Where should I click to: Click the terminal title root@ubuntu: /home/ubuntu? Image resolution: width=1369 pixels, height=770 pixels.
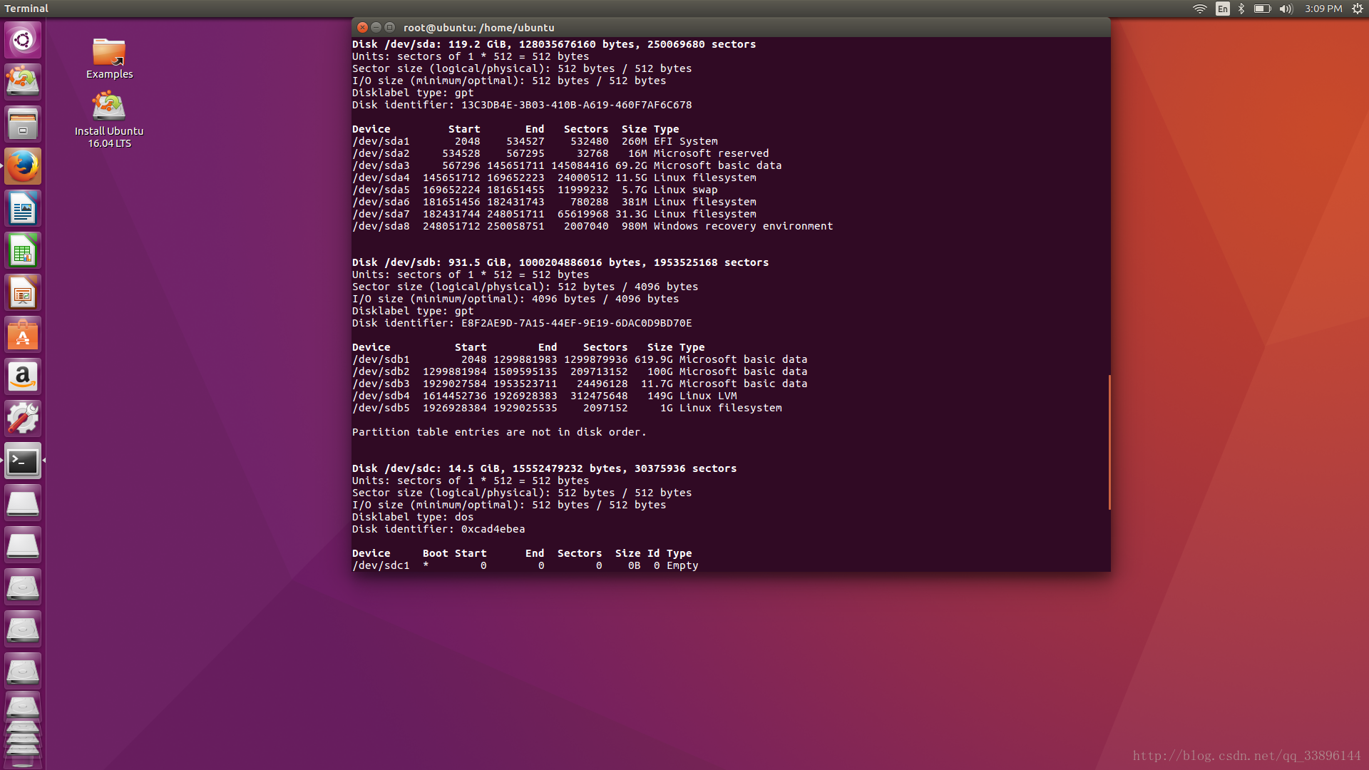pyautogui.click(x=478, y=28)
